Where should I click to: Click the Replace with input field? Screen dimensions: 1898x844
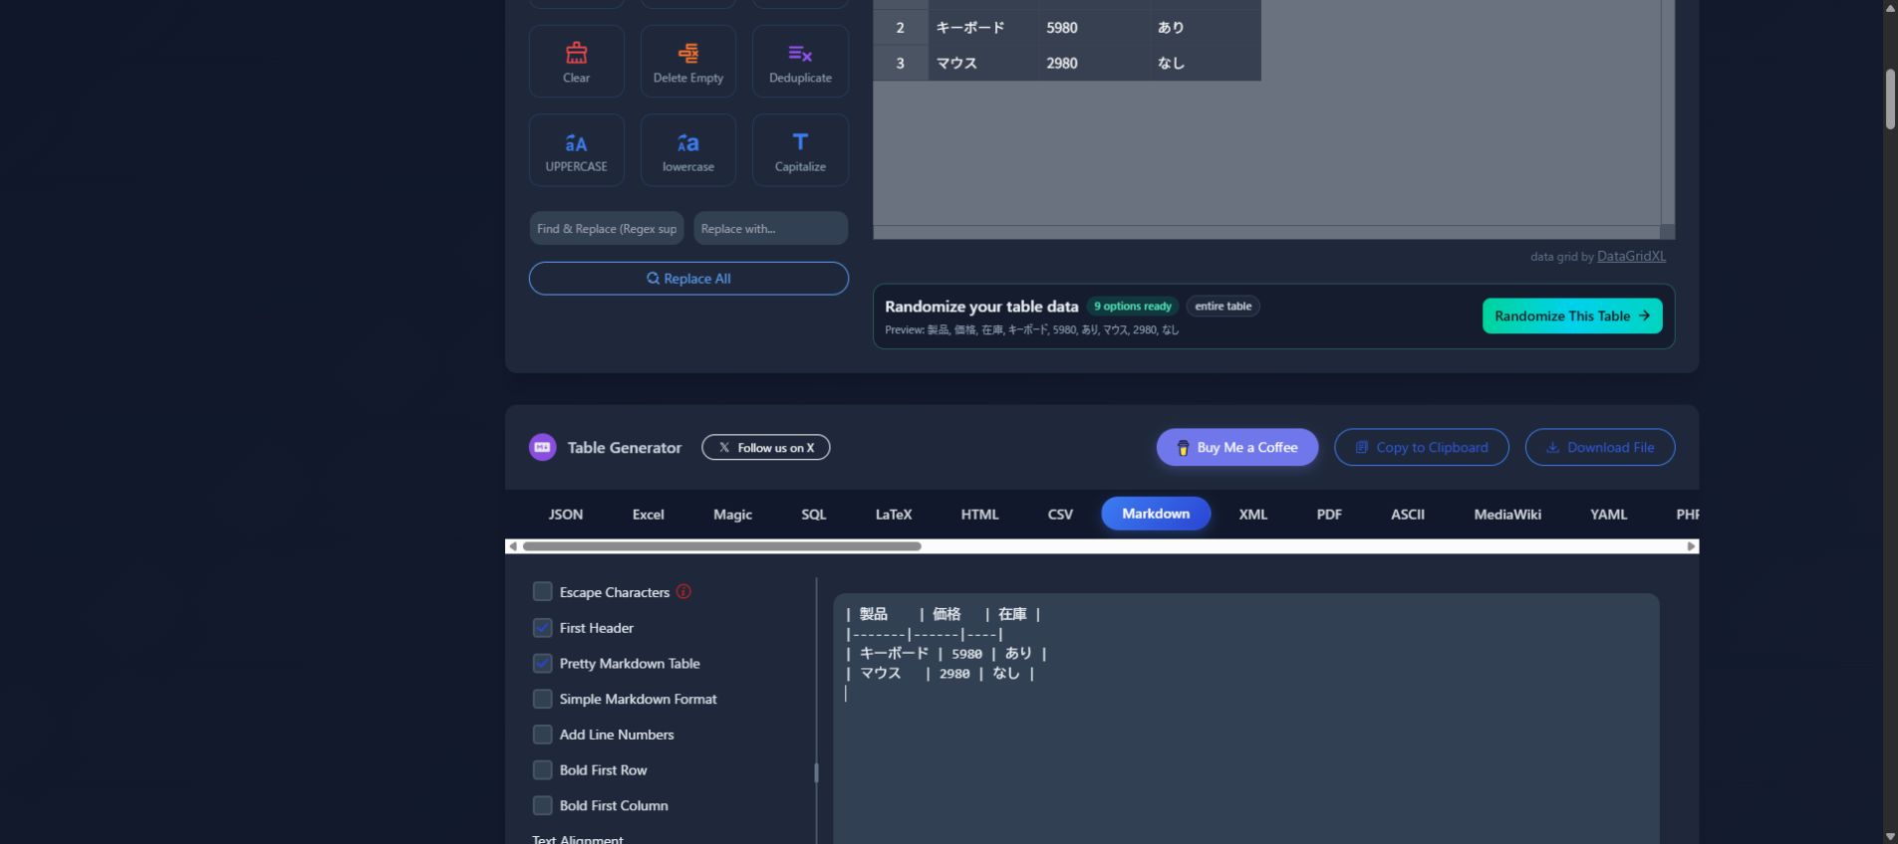(770, 228)
